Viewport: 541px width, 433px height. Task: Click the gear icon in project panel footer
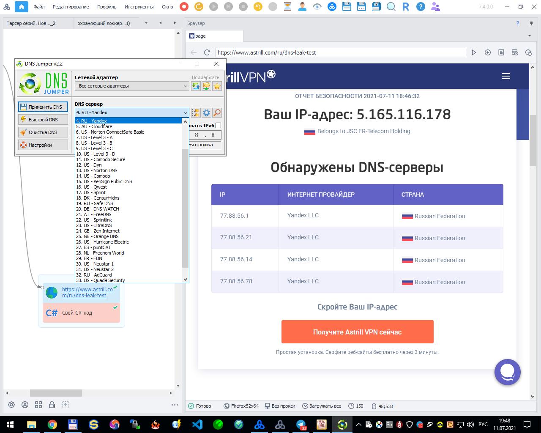[11, 405]
